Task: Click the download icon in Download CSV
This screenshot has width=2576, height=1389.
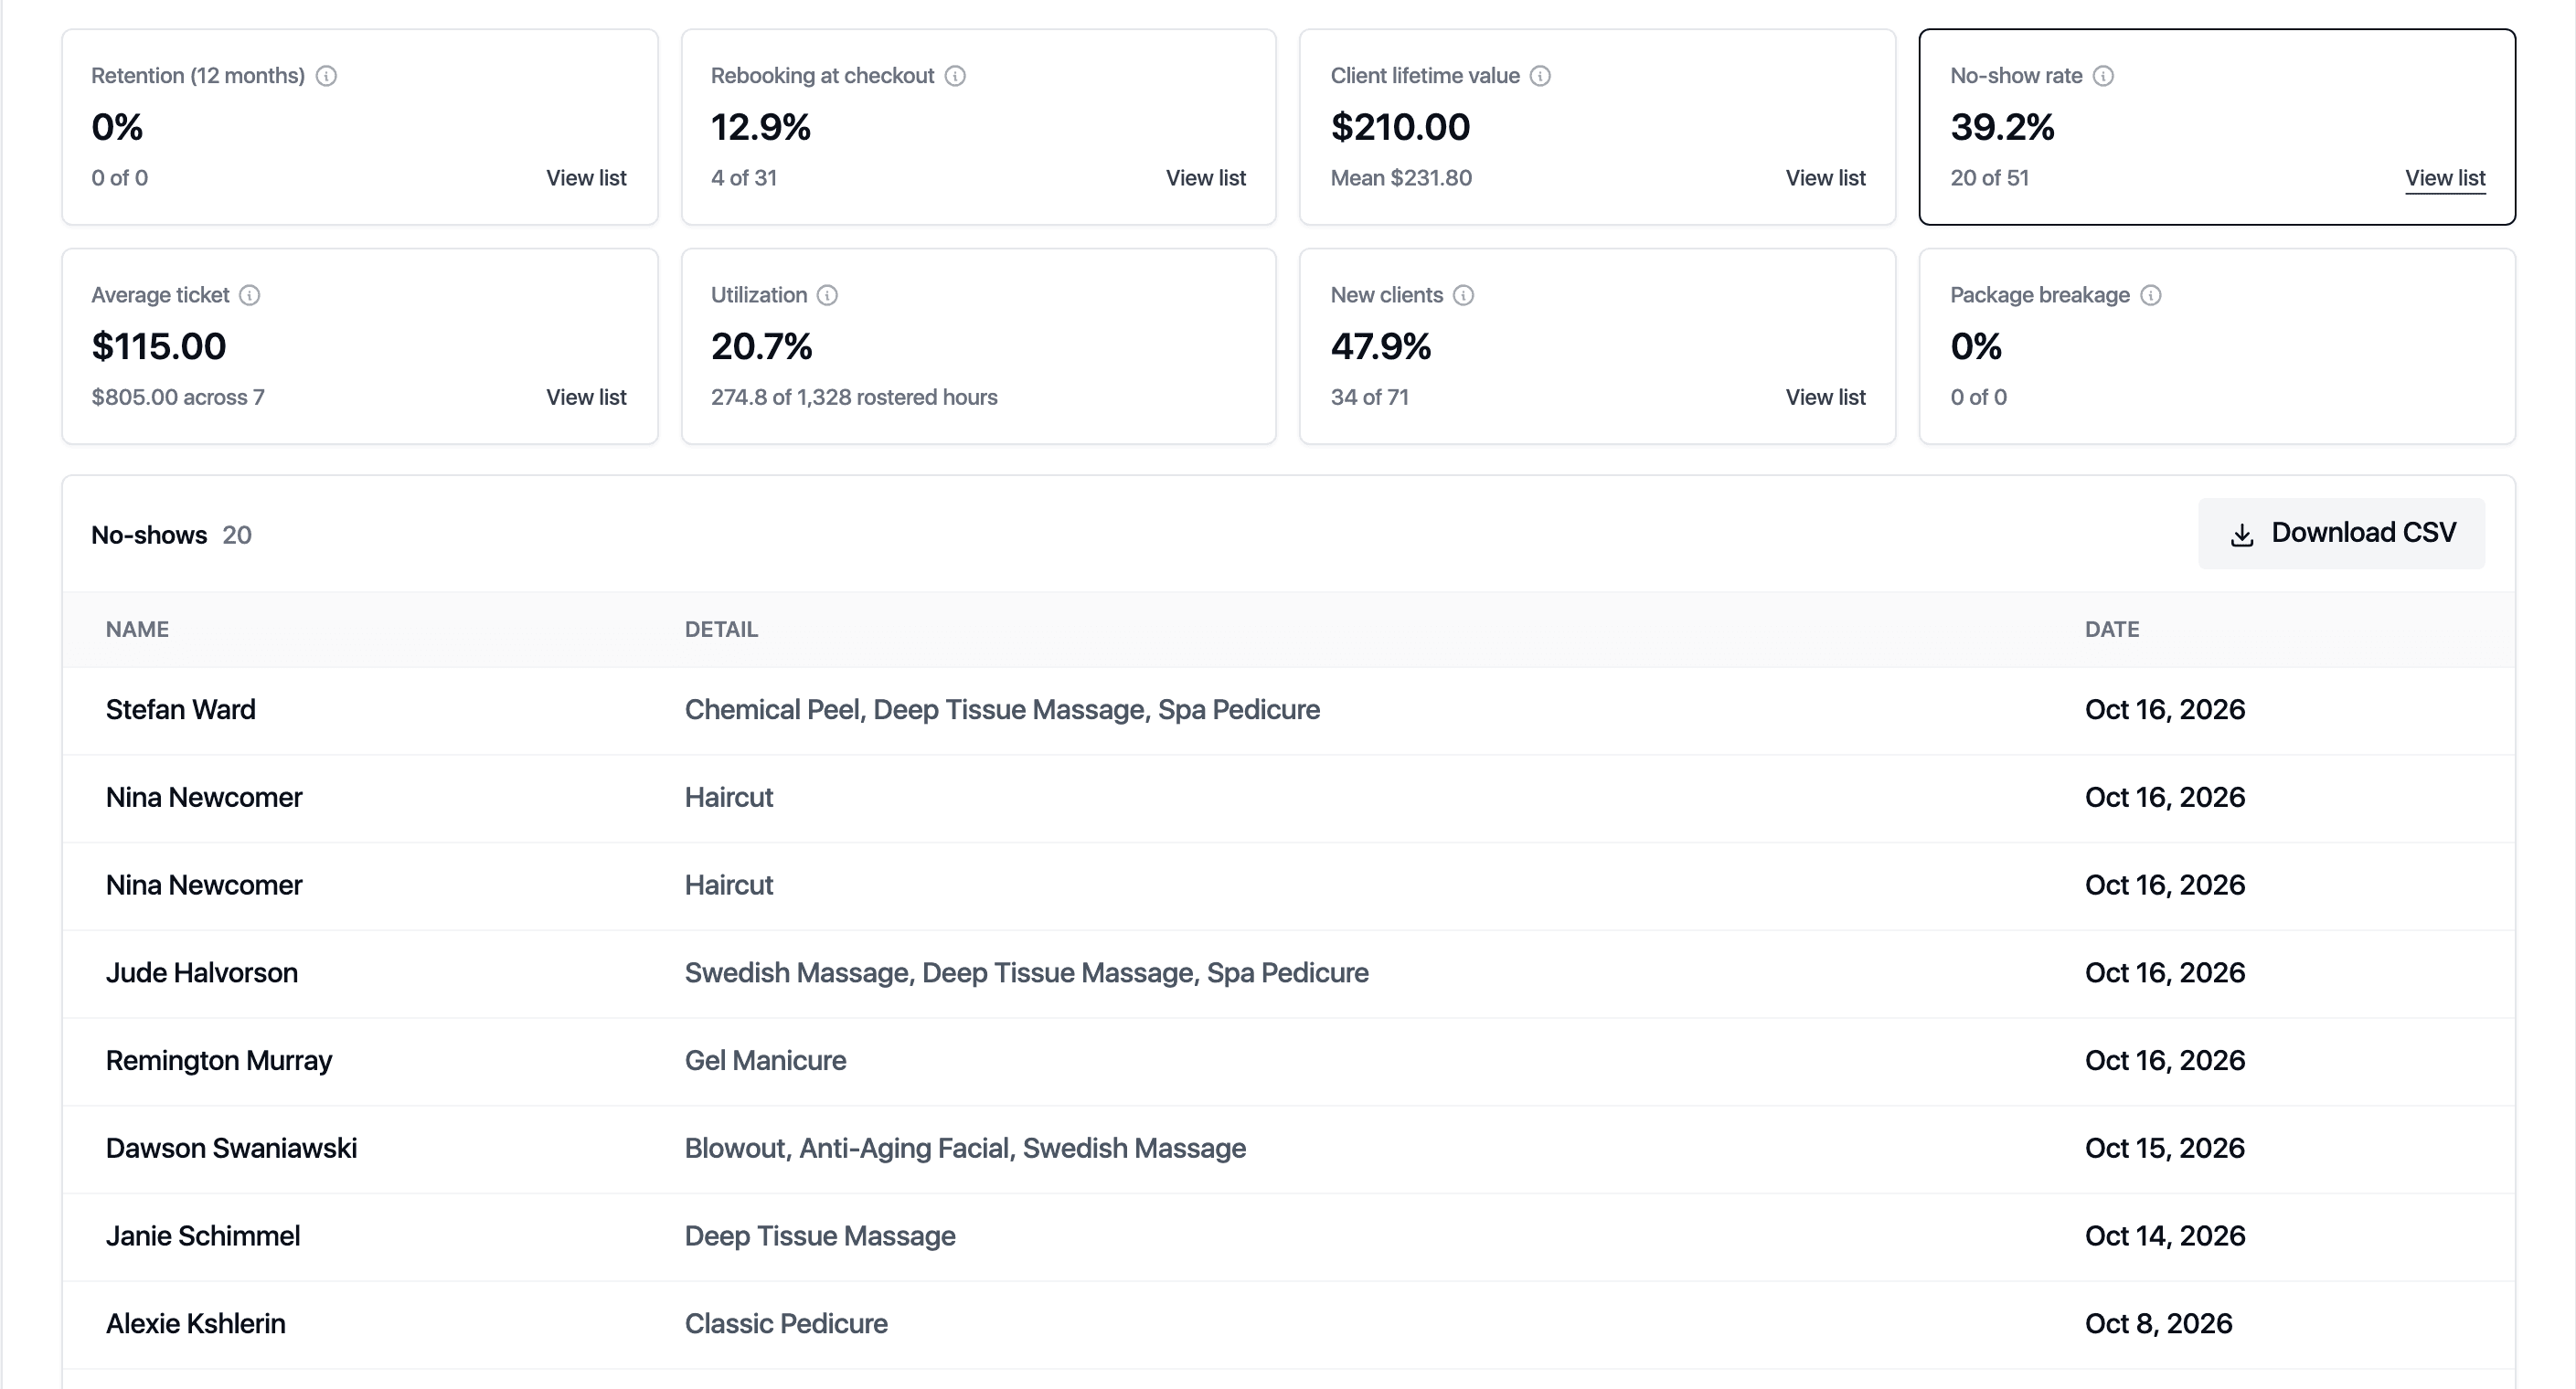Action: pos(2242,535)
